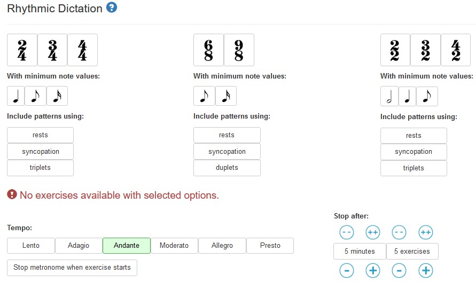Viewport: 476px width, 282px height.
Task: Switch tempo to Allegro
Action: pos(222,246)
